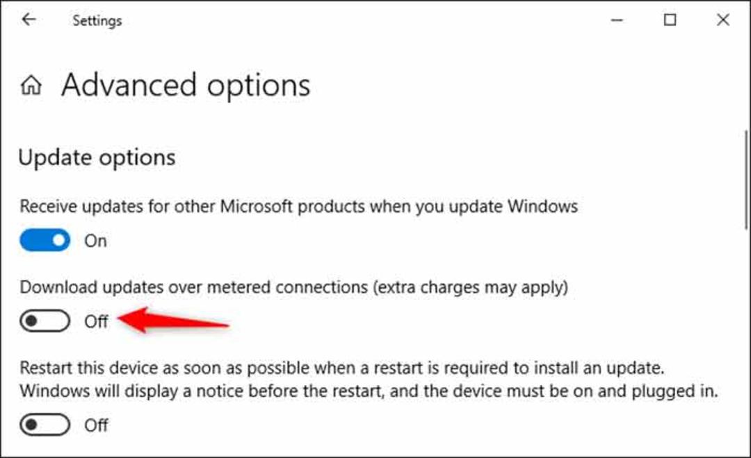Select the Advanced options page heading

pos(186,85)
